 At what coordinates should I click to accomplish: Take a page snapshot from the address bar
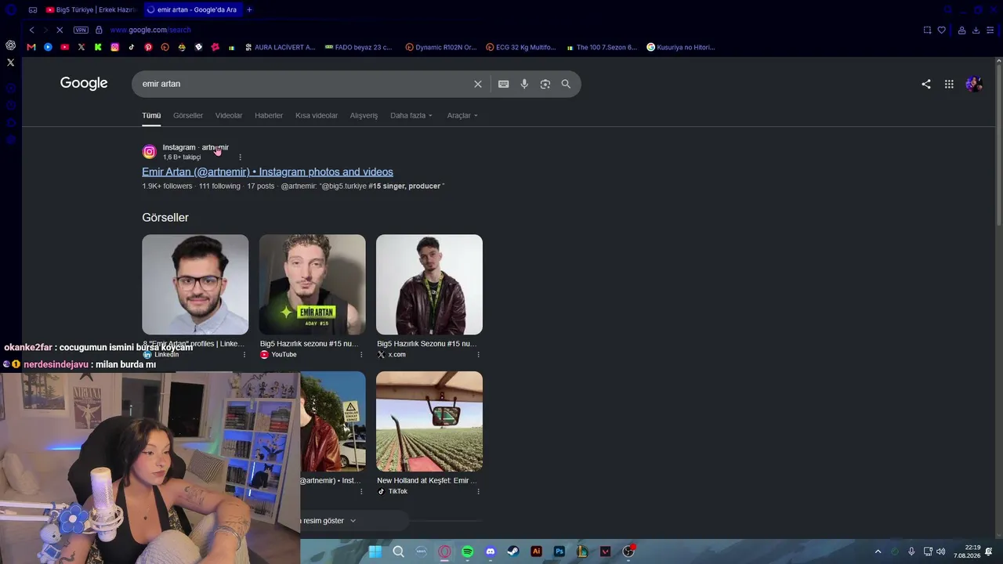[927, 30]
